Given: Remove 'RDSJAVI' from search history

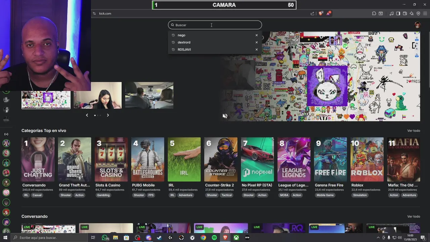Looking at the screenshot, I should point(257,49).
